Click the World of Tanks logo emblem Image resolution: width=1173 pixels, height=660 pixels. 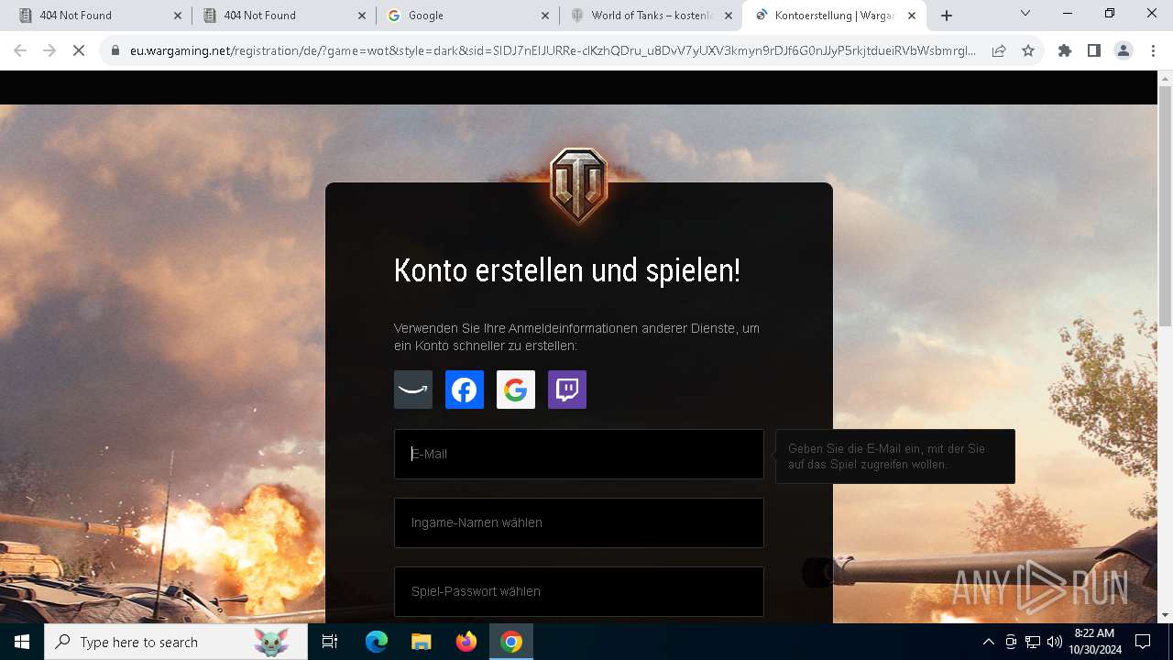click(x=578, y=184)
